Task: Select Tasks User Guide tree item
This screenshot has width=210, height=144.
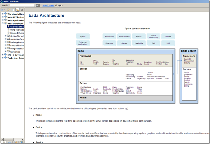Action: (16, 58)
